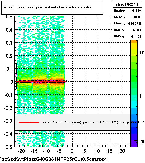Viewport: 145px width, 163px height.
Task: Select the RMS y 0.1124 row
Action: (x=128, y=37)
